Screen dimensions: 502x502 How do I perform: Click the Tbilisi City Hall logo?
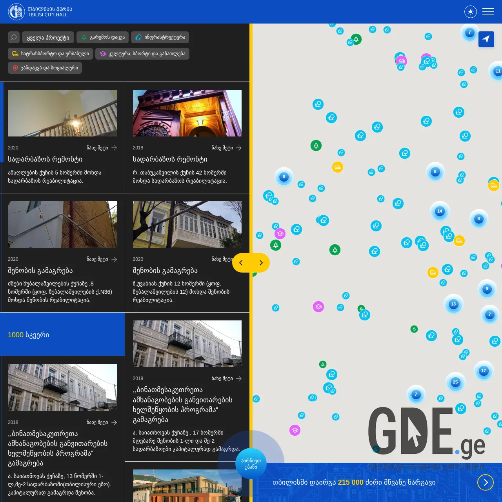[16, 11]
